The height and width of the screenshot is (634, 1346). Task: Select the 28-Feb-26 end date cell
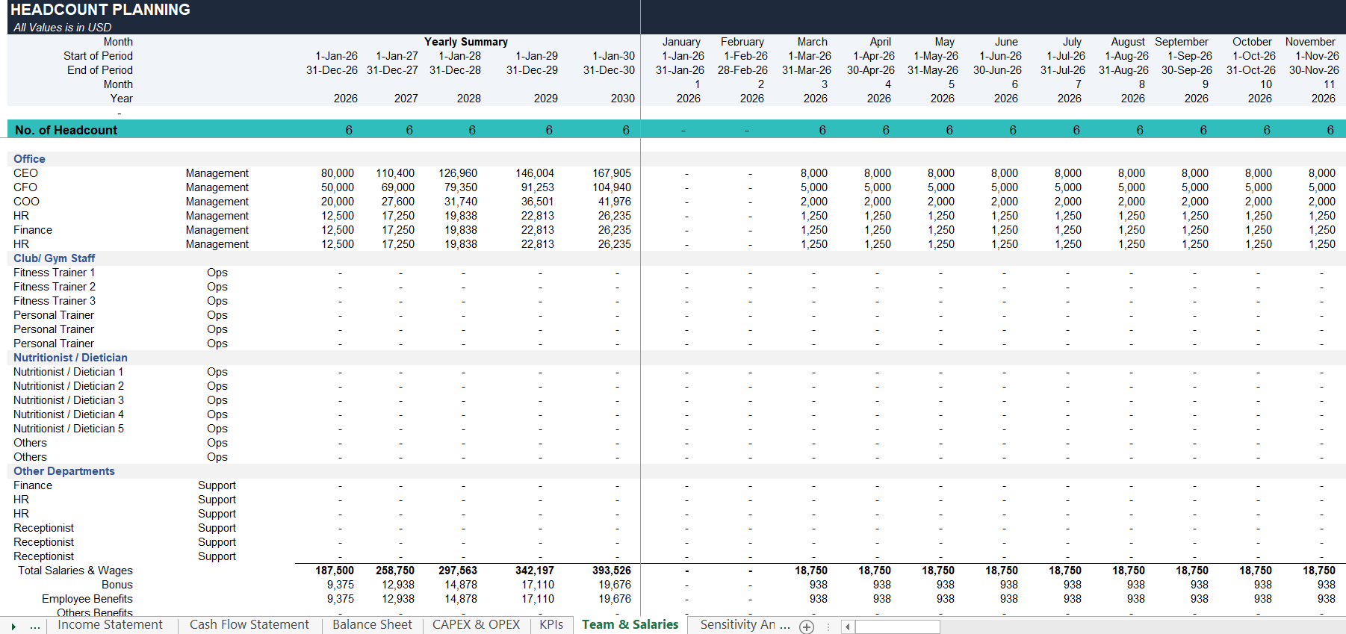tap(742, 70)
